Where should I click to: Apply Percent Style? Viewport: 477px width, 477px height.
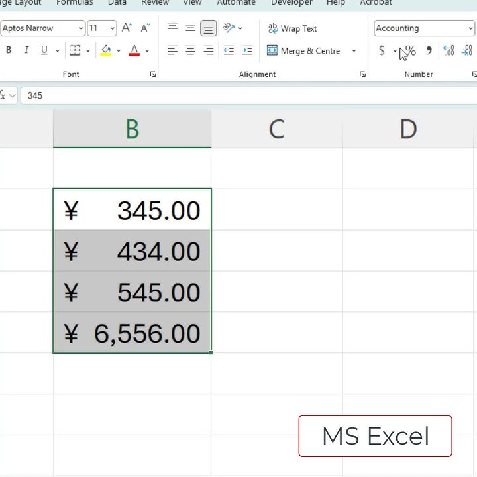pos(410,50)
